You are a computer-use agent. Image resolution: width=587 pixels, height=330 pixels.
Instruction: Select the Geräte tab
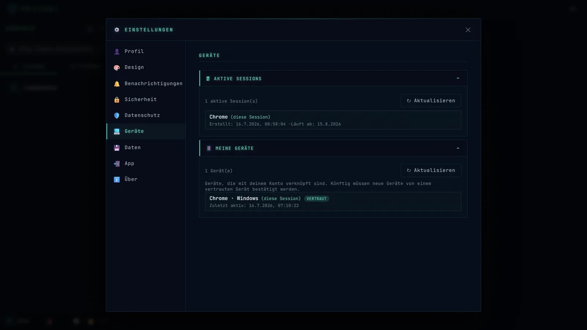146,131
